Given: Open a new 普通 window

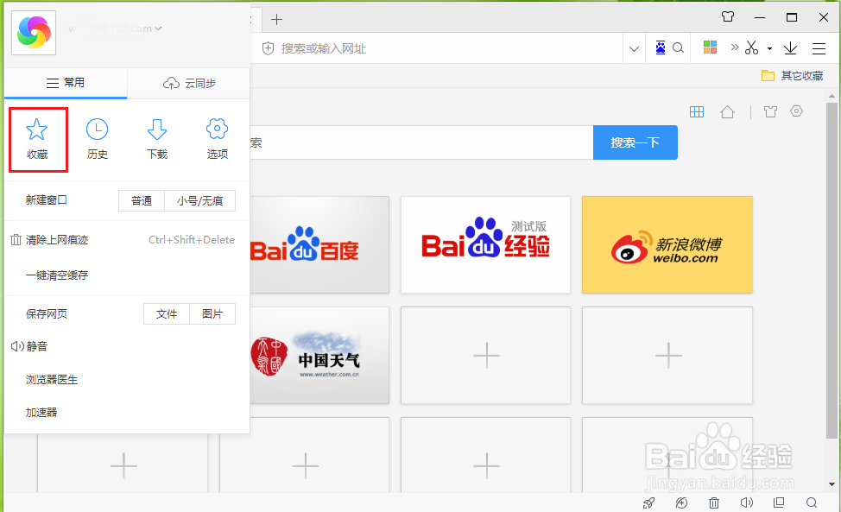Looking at the screenshot, I should point(142,200).
